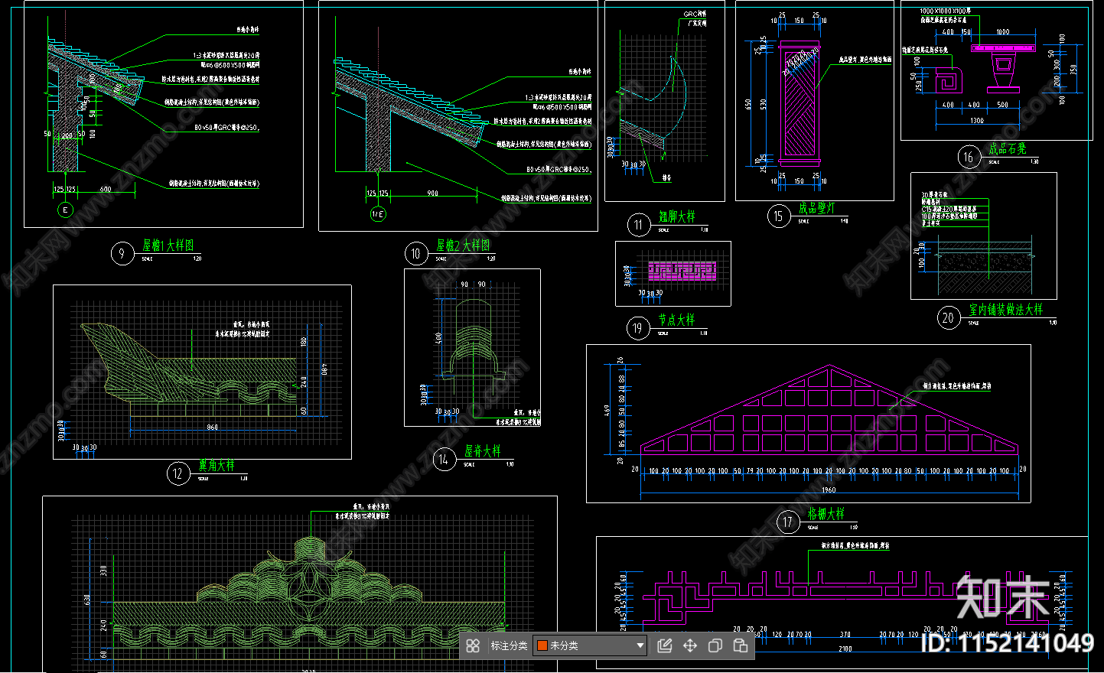Click detail number bubble 14
This screenshot has height=673, width=1104.
click(x=444, y=459)
